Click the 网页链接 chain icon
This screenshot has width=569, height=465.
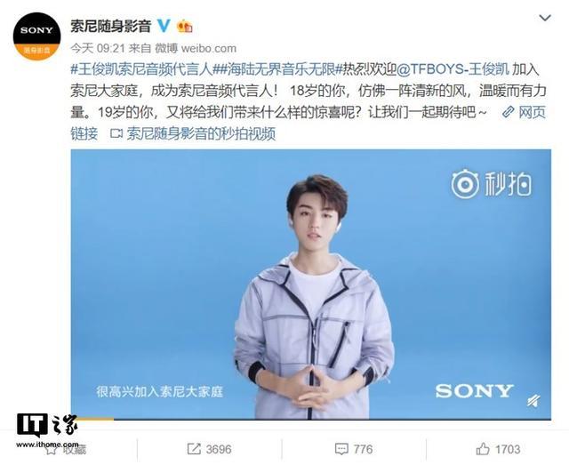coord(508,112)
